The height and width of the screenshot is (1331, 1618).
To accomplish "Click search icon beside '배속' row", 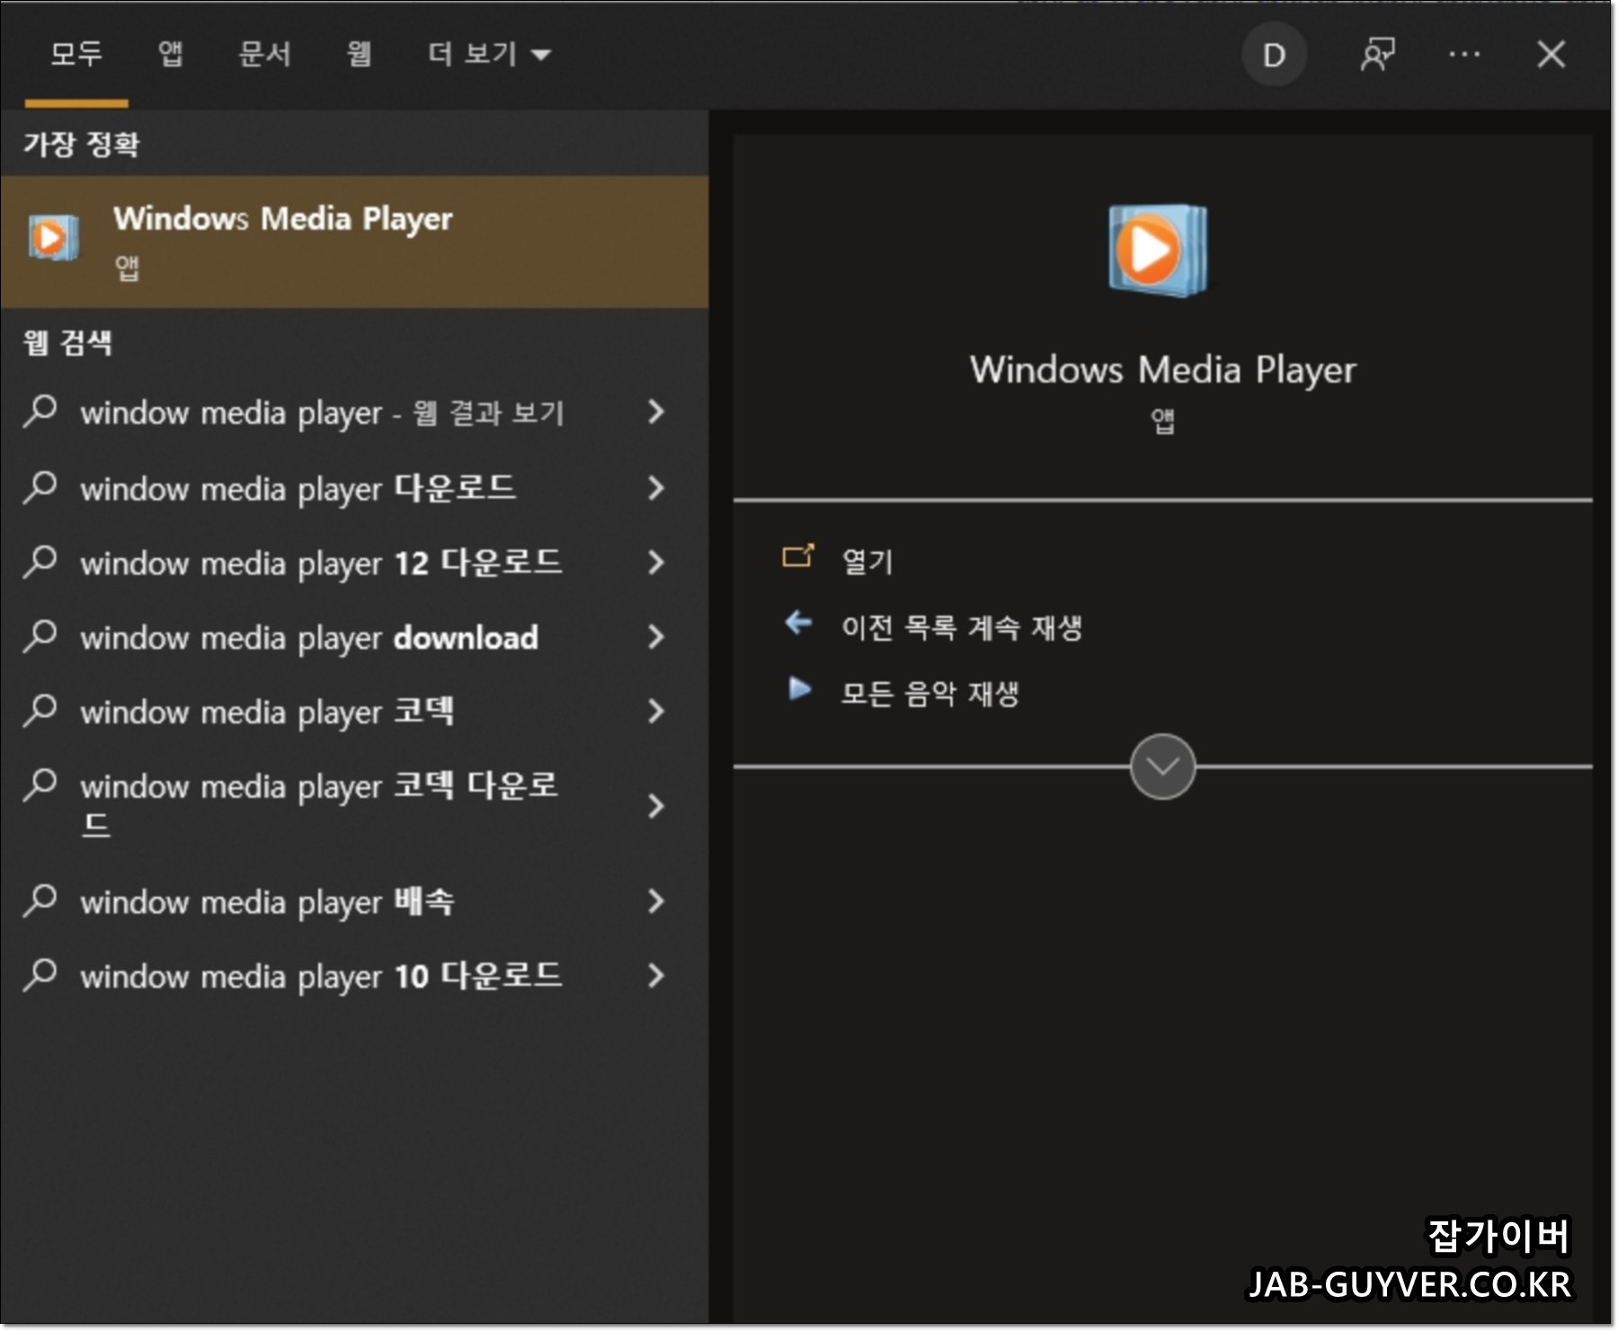I will (40, 900).
